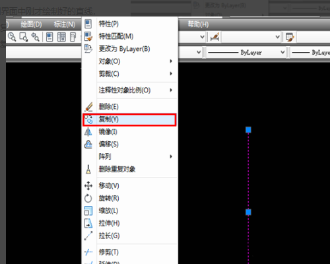Click the top blue grip on the line

248,130
